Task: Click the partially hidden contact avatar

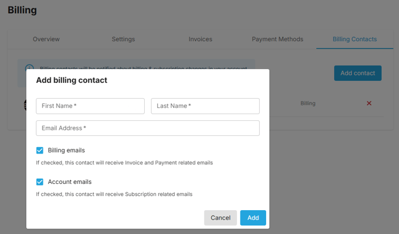Action: (25, 105)
